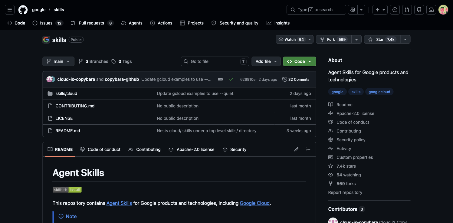Open Copilot chat icon
The height and width of the screenshot is (223, 453).
pyautogui.click(x=353, y=10)
